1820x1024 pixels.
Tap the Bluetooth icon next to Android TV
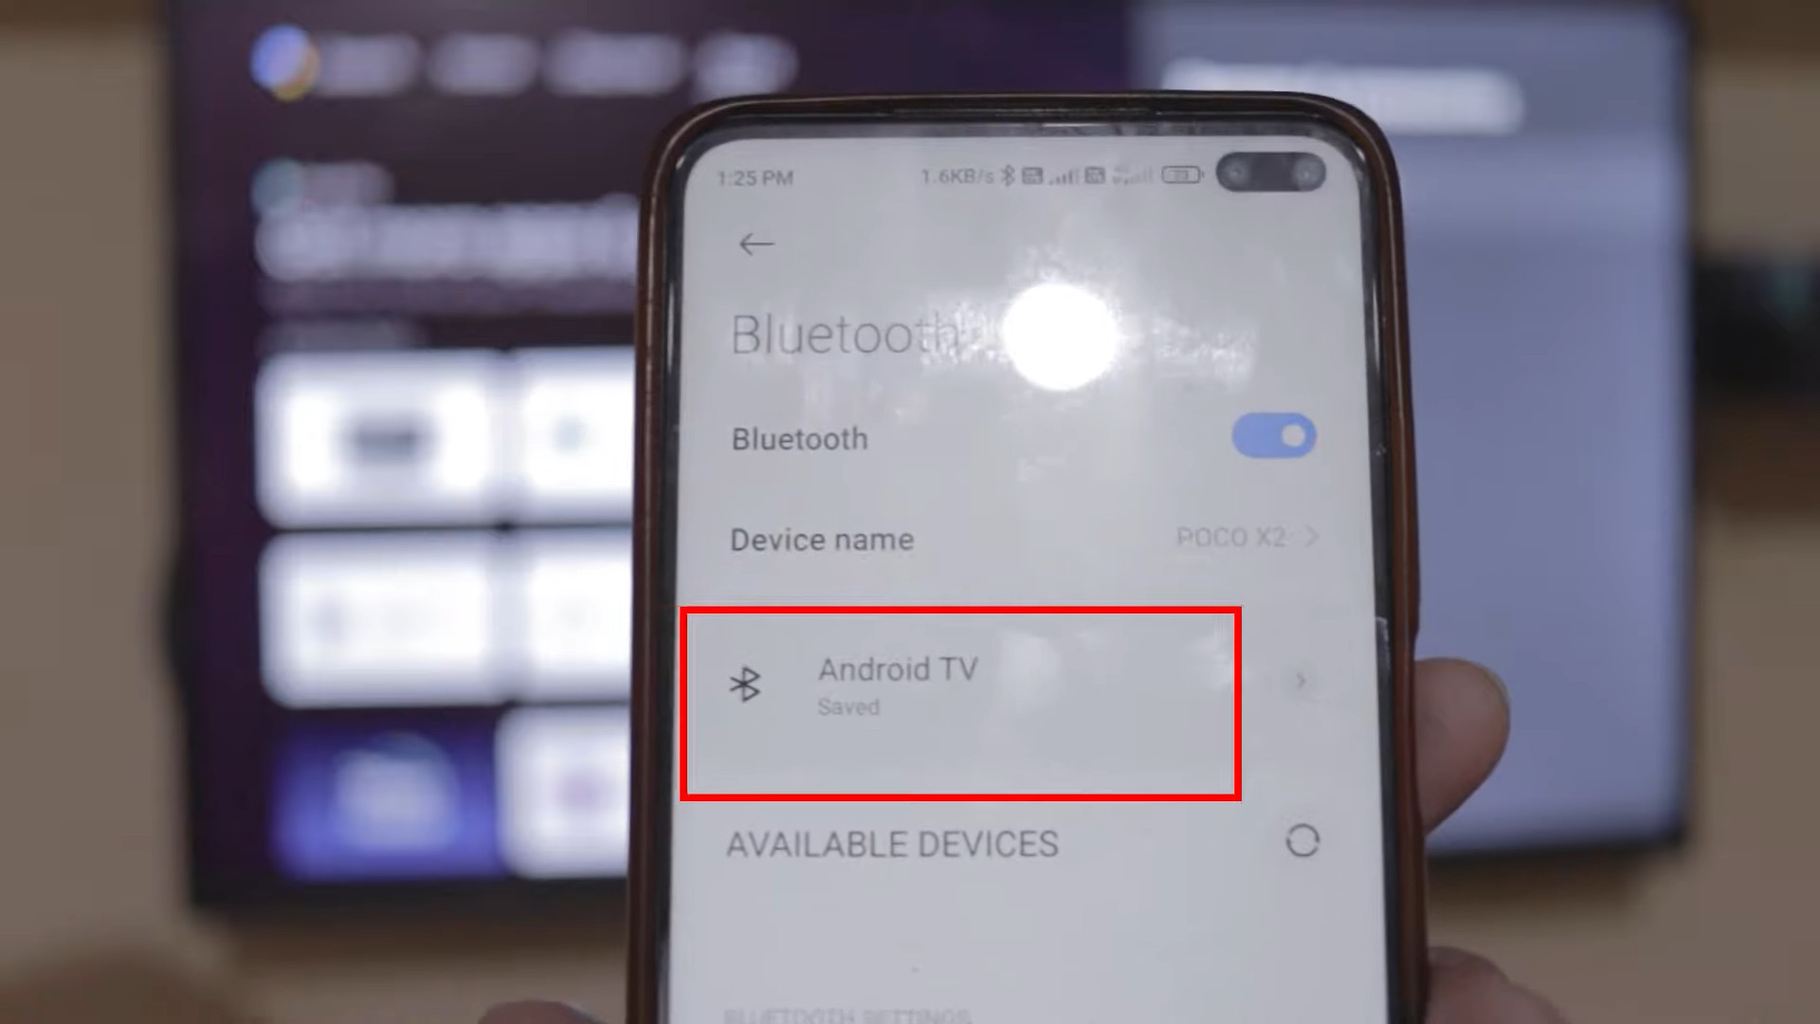click(745, 682)
